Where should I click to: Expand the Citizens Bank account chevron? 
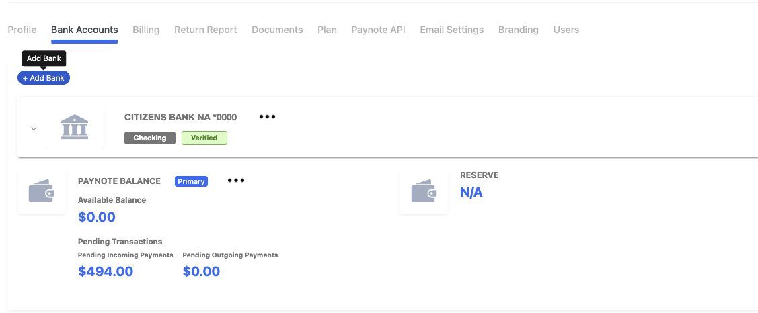(x=34, y=128)
